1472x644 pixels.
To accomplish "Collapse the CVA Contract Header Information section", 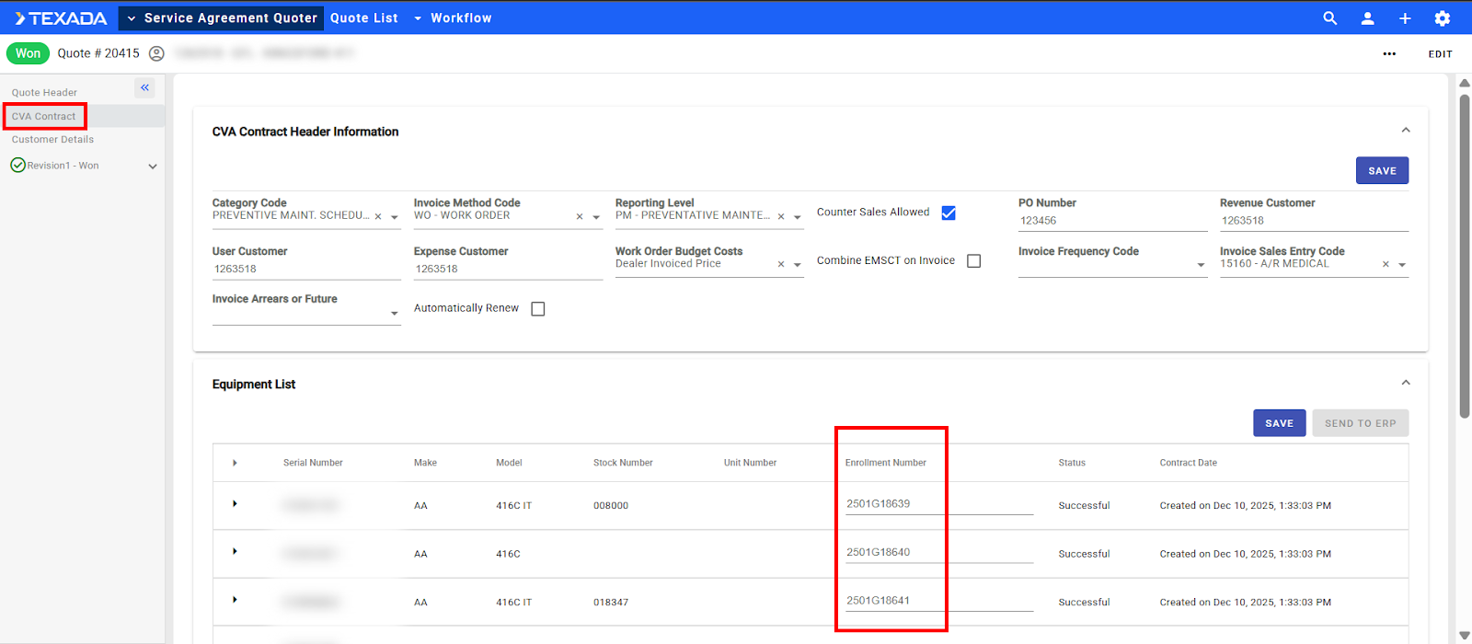I will (x=1405, y=131).
